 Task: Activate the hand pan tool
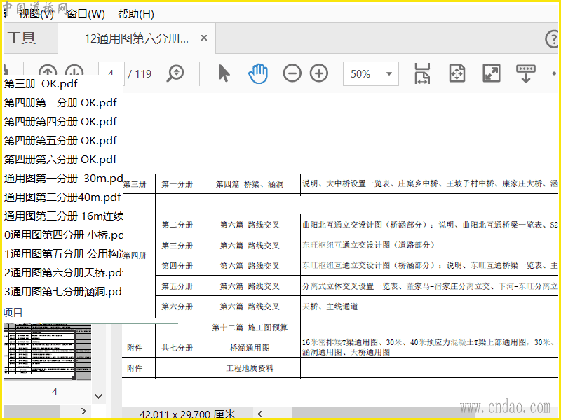pyautogui.click(x=258, y=73)
